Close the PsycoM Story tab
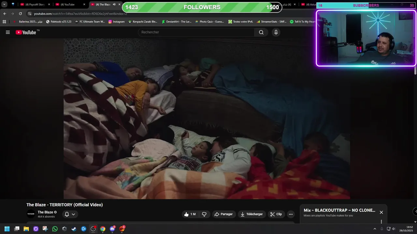The height and width of the screenshot is (234, 417). [x=49, y=5]
